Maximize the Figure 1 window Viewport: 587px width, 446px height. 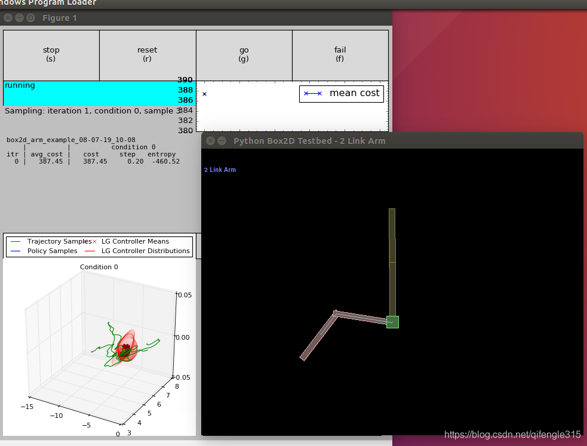31,17
